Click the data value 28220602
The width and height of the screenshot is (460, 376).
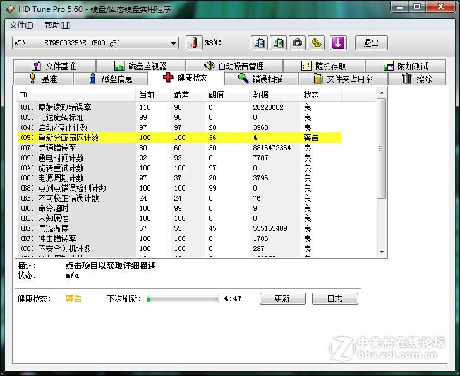(x=268, y=107)
